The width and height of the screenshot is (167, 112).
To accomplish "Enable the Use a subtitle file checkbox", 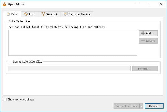I will (x=10, y=61).
